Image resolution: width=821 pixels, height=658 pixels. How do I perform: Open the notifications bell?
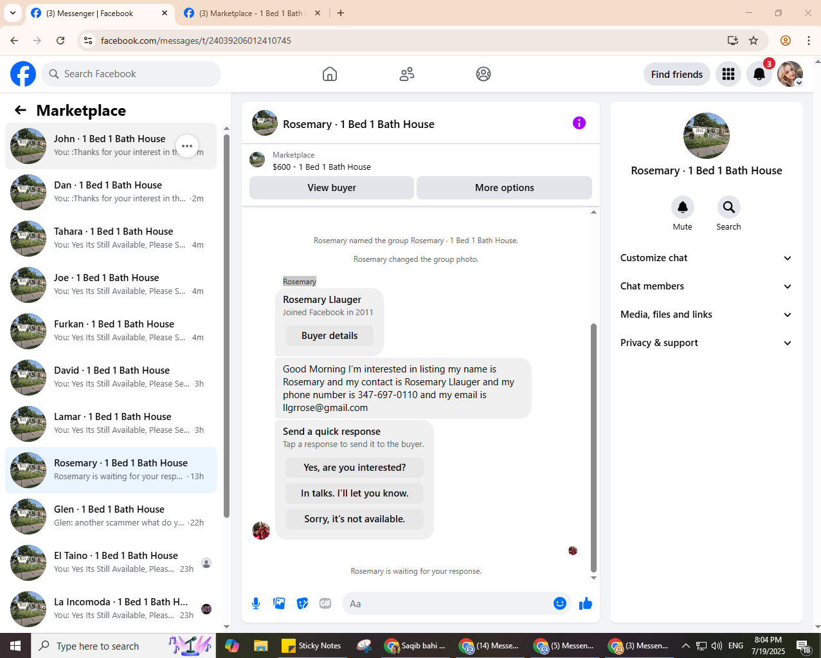point(759,74)
